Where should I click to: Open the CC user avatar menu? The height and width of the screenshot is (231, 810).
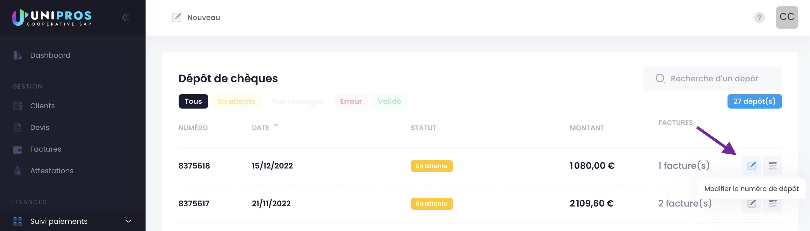coord(787,17)
